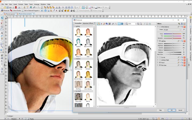Click the zoom out magnifier in PhotoLab
Image resolution: width=192 pixels, height=120 pixels.
tap(126, 24)
